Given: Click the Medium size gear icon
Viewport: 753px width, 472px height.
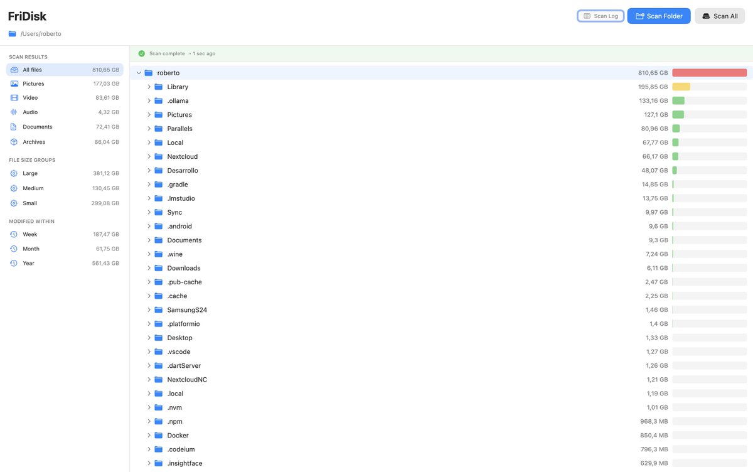Looking at the screenshot, I should pyautogui.click(x=14, y=188).
